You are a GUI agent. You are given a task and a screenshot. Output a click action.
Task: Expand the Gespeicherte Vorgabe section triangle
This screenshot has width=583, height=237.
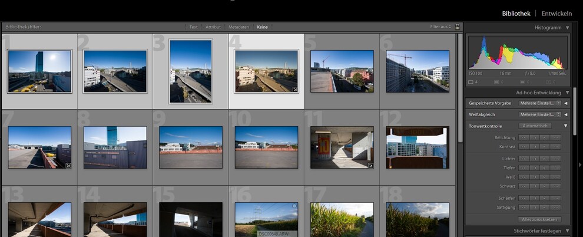coord(566,103)
